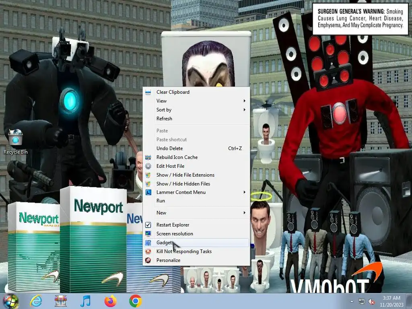Open the music note app on taskbar
The image size is (412, 309).
click(x=85, y=301)
